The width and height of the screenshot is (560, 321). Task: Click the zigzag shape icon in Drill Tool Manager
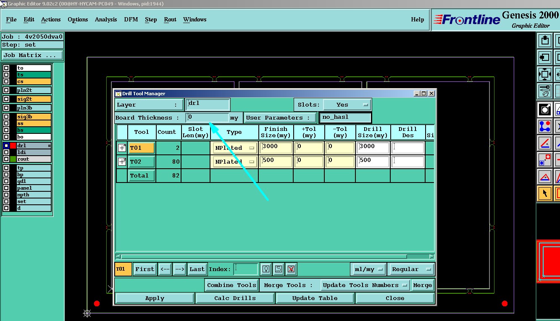click(x=279, y=269)
